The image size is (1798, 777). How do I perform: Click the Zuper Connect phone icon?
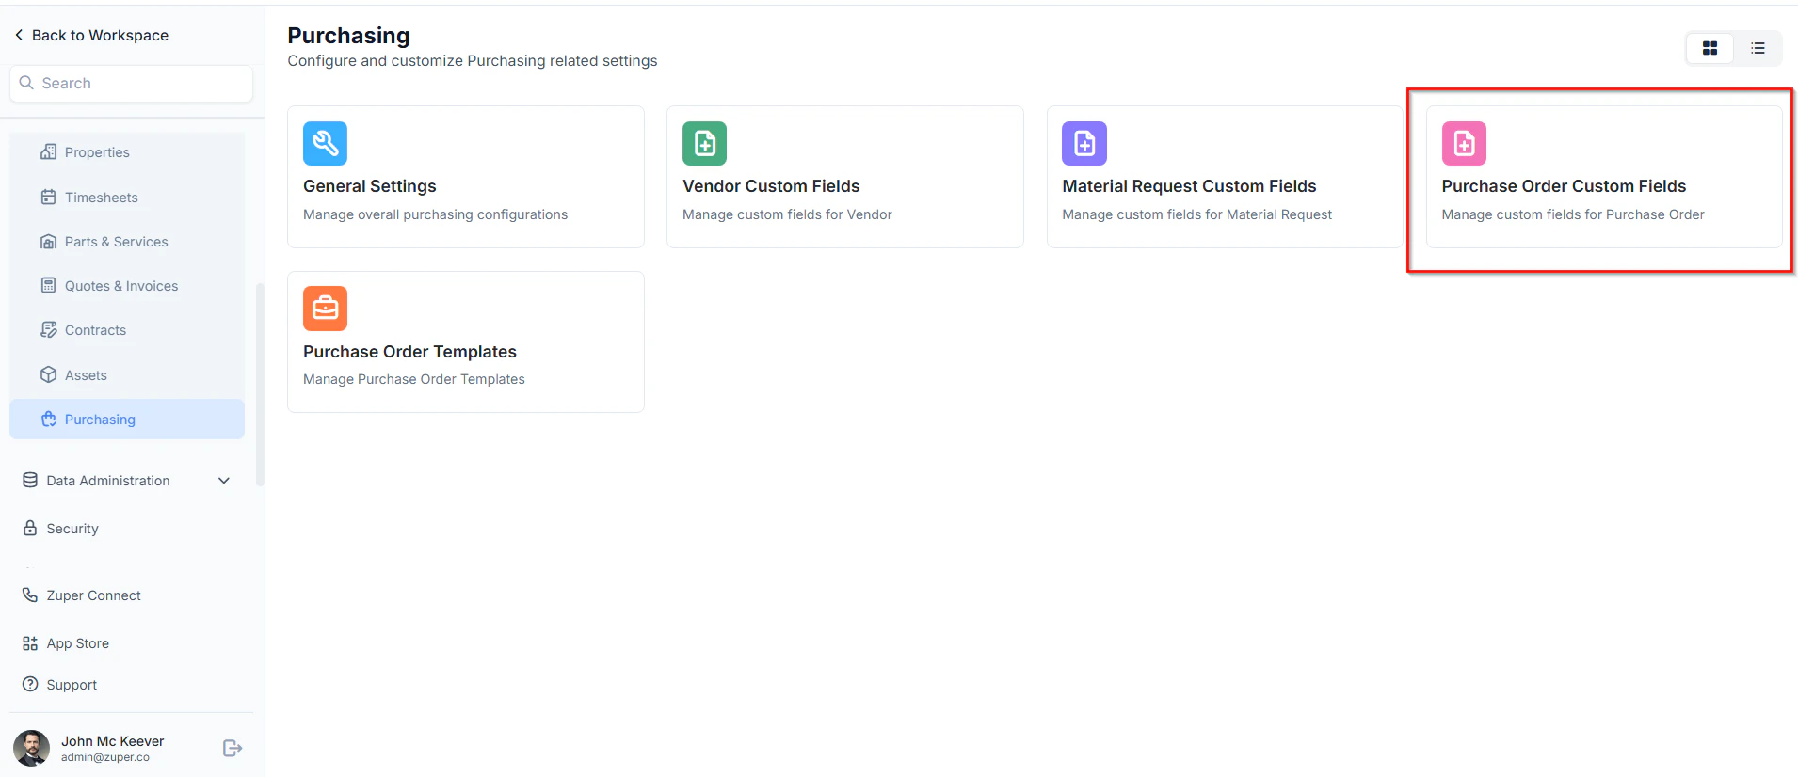30,595
